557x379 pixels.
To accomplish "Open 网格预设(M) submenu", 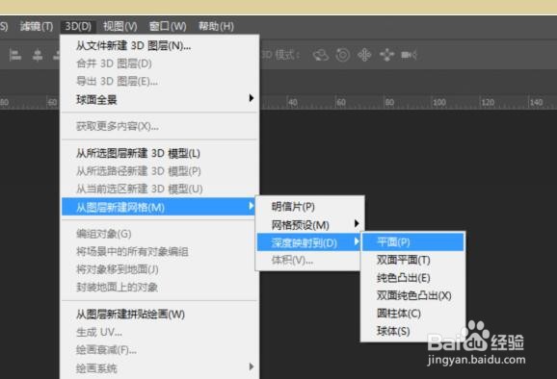I will click(x=309, y=225).
